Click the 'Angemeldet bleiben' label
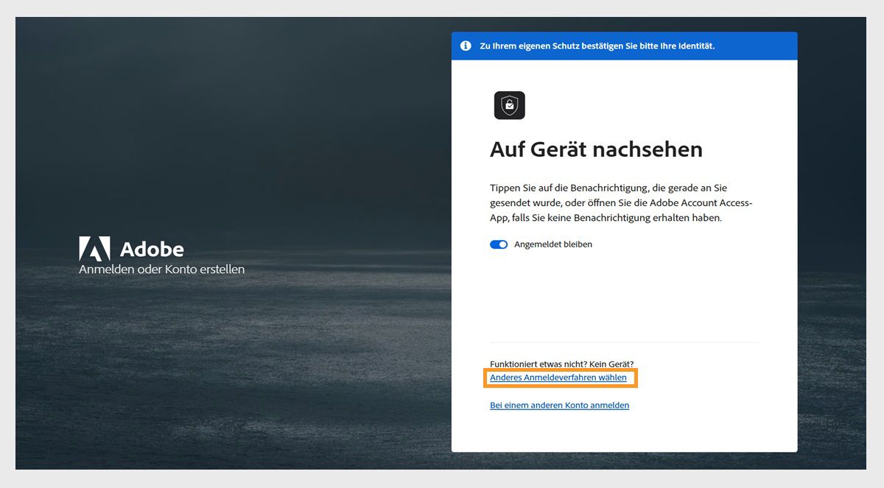The height and width of the screenshot is (488, 884). [x=553, y=244]
